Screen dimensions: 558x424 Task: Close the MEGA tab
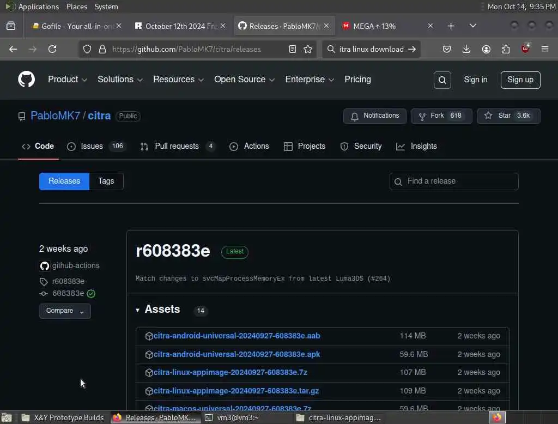tap(430, 26)
